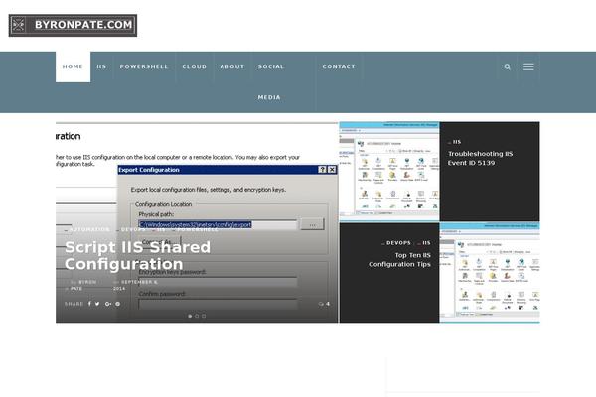Open IIS Manager thumbnail beside Top Ten post
596x397 pixels.
coord(490,273)
